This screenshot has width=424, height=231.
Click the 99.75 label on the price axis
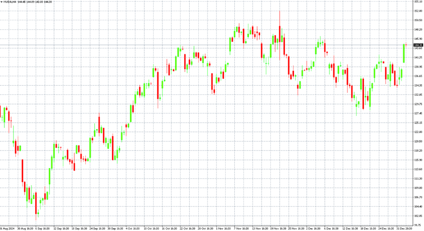tap(417, 225)
